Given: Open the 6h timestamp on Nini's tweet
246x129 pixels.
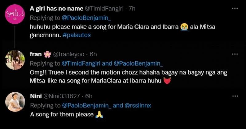Looking at the screenshot, I should pos(89,96).
